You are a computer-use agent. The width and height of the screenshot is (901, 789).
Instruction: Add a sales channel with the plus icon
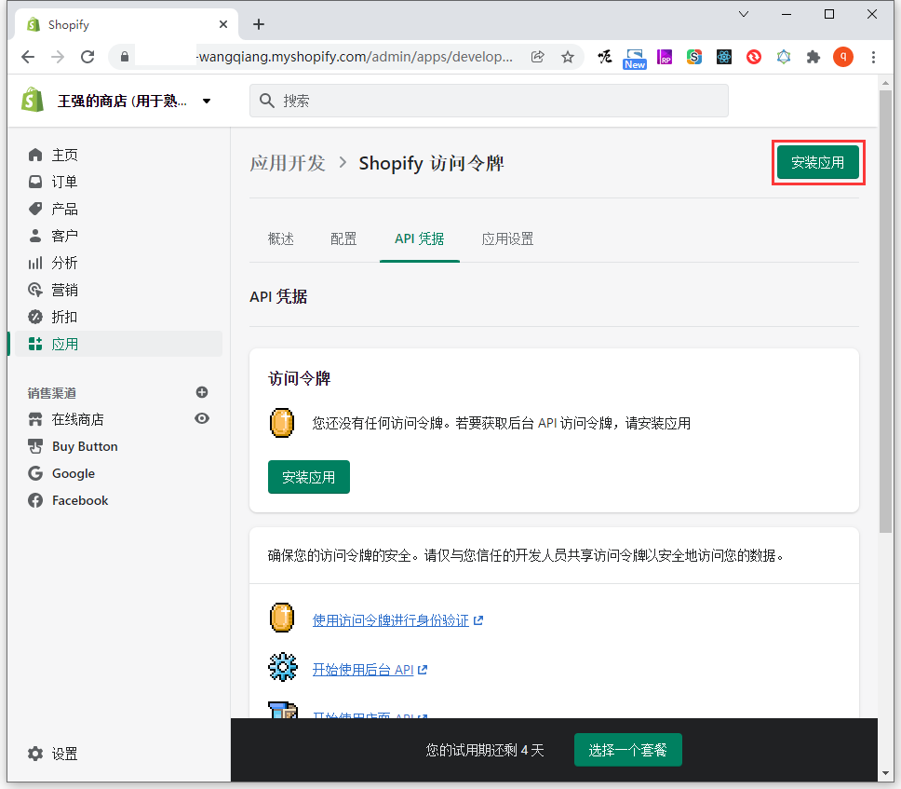[202, 392]
